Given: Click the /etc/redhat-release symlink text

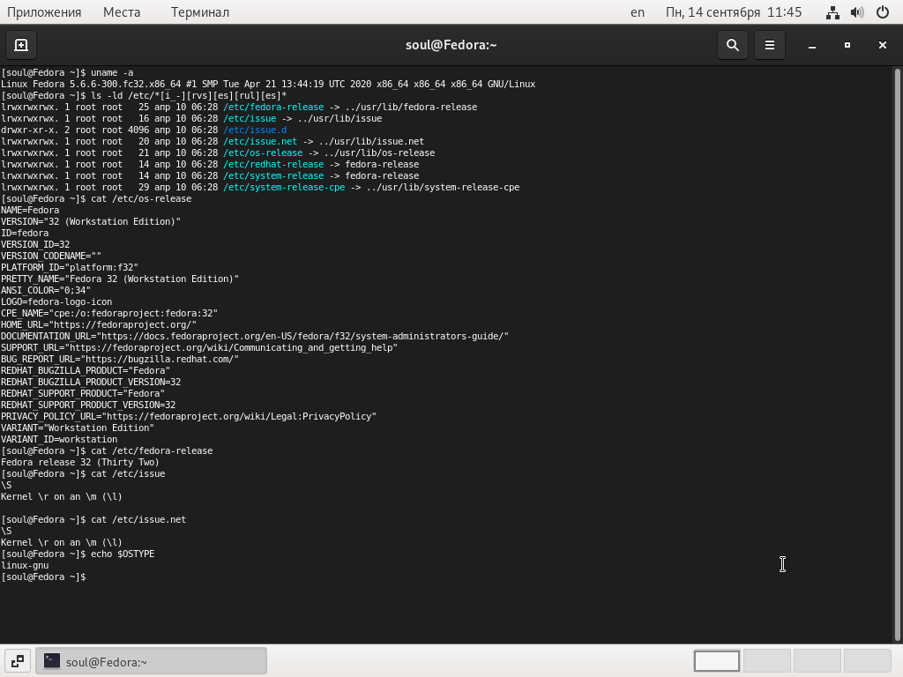Looking at the screenshot, I should (273, 165).
